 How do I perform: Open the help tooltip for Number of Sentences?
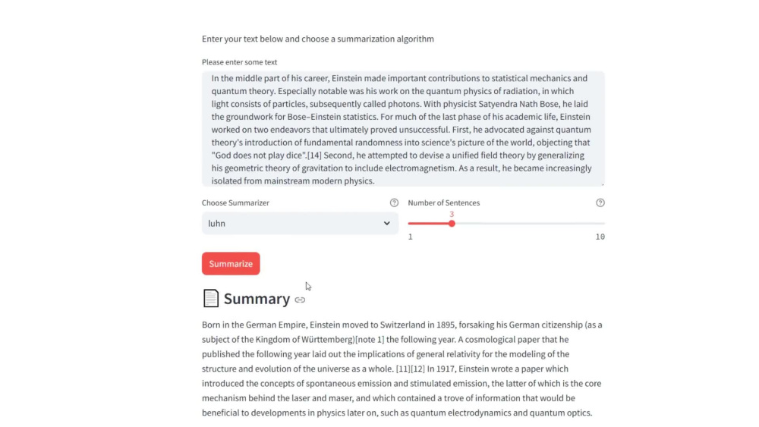(x=600, y=203)
